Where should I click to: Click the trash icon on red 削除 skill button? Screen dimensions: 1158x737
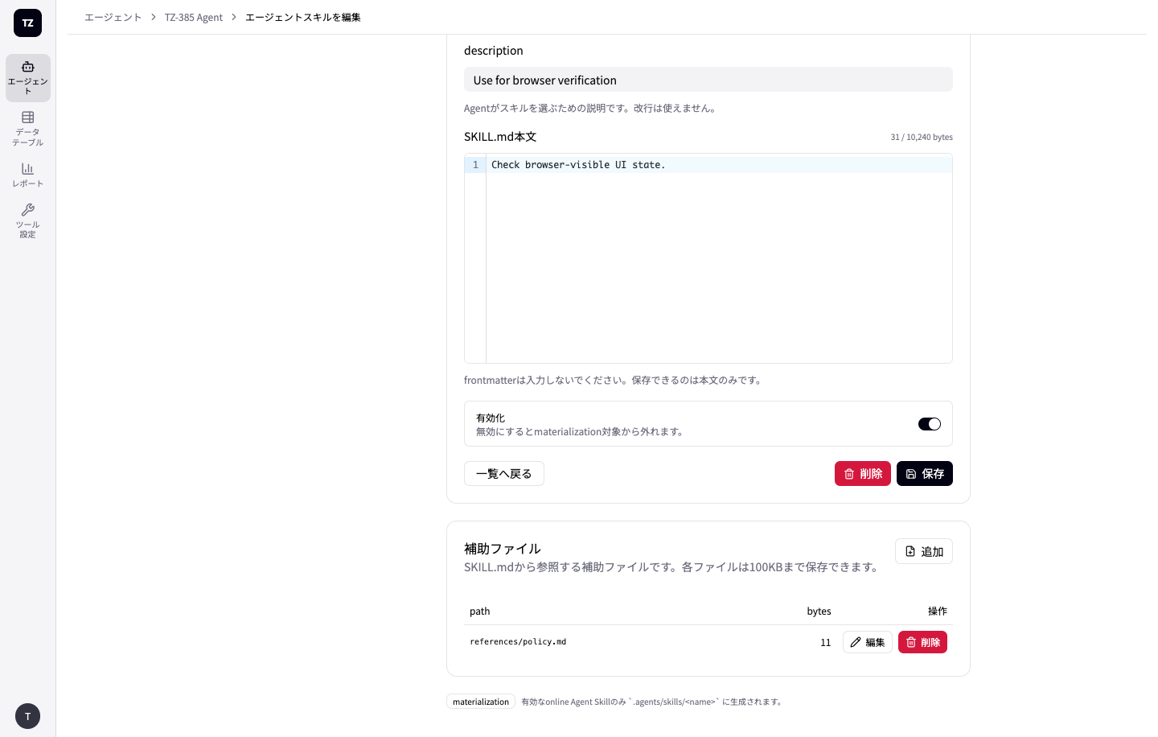(849, 474)
